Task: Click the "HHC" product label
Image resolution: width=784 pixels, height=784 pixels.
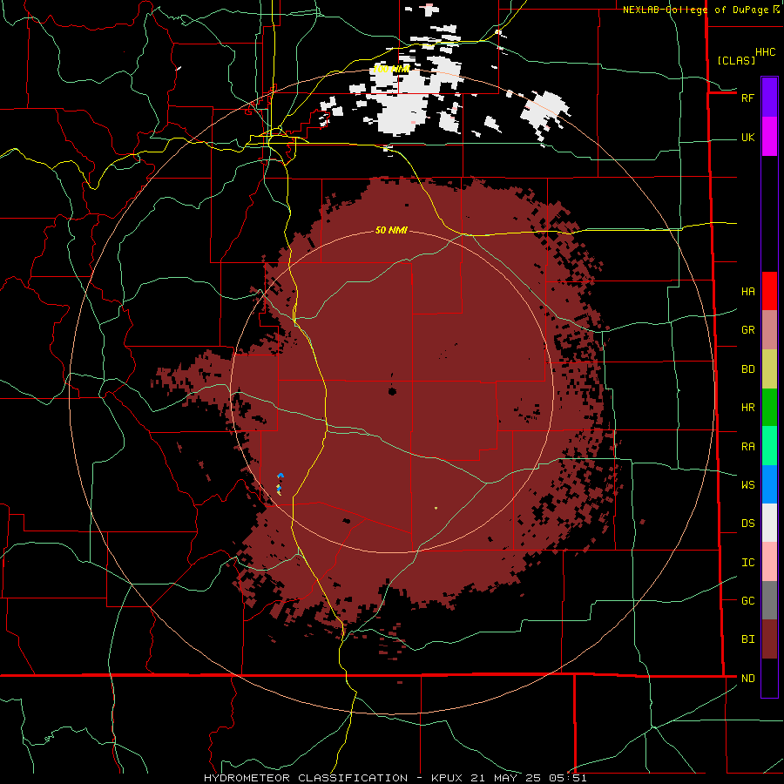Action: [x=765, y=52]
